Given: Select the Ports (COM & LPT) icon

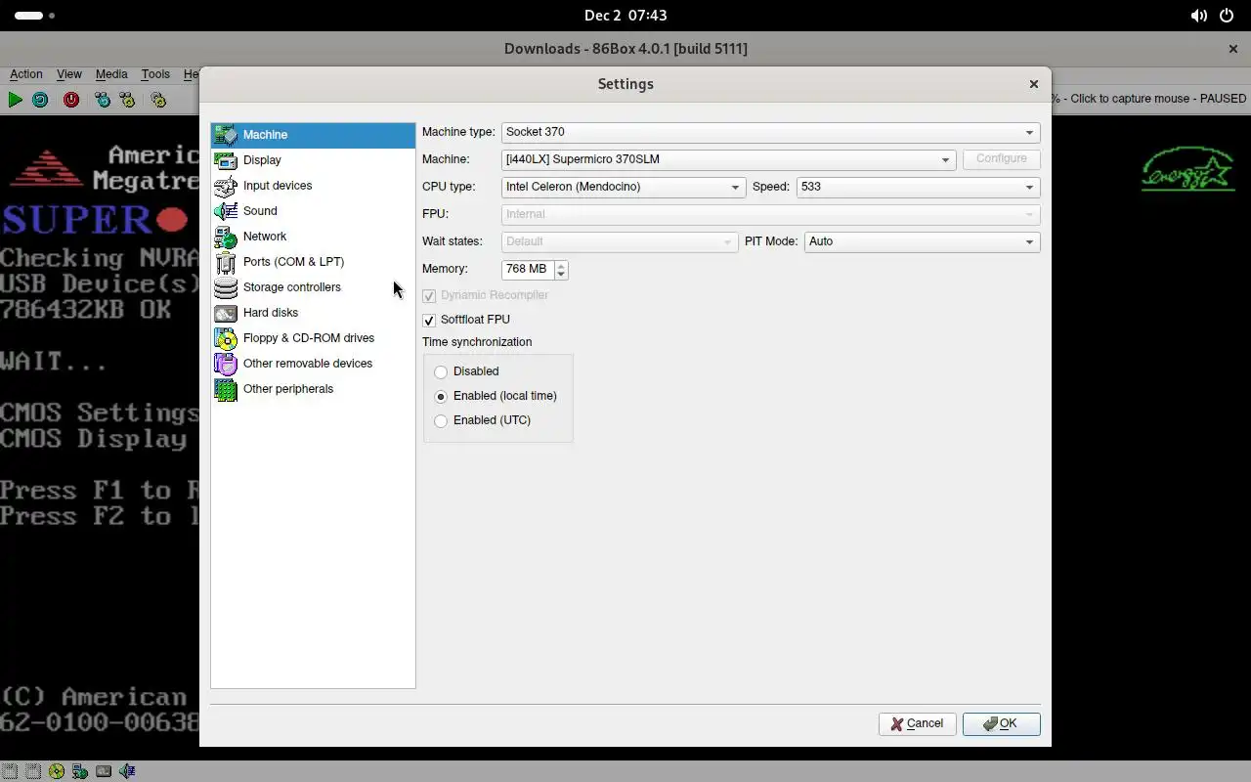Looking at the screenshot, I should [226, 262].
